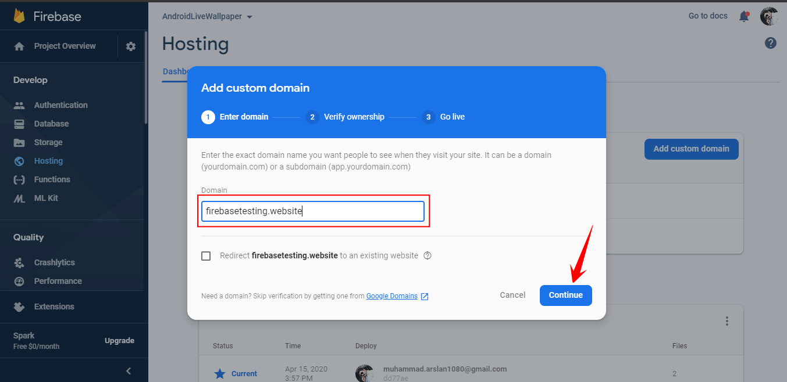Open the release history three-dot menu
The width and height of the screenshot is (787, 382).
tap(727, 321)
